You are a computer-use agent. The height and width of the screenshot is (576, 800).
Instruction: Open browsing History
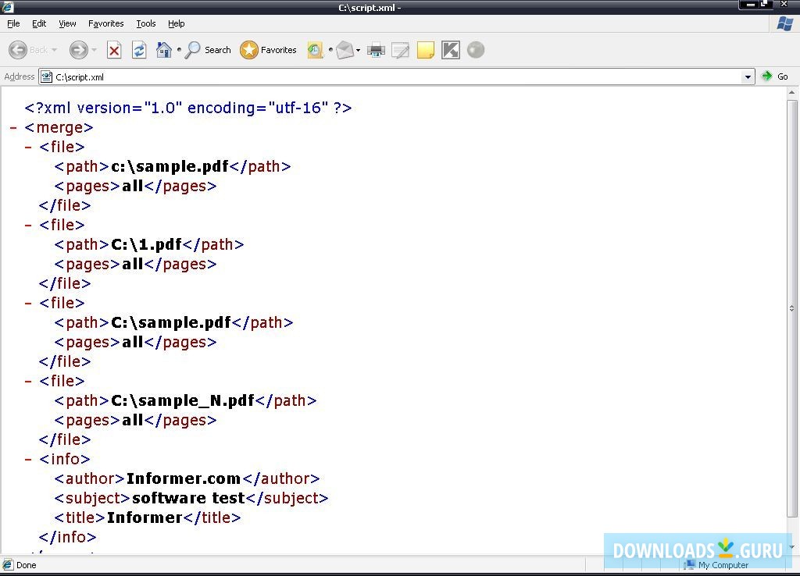[315, 50]
